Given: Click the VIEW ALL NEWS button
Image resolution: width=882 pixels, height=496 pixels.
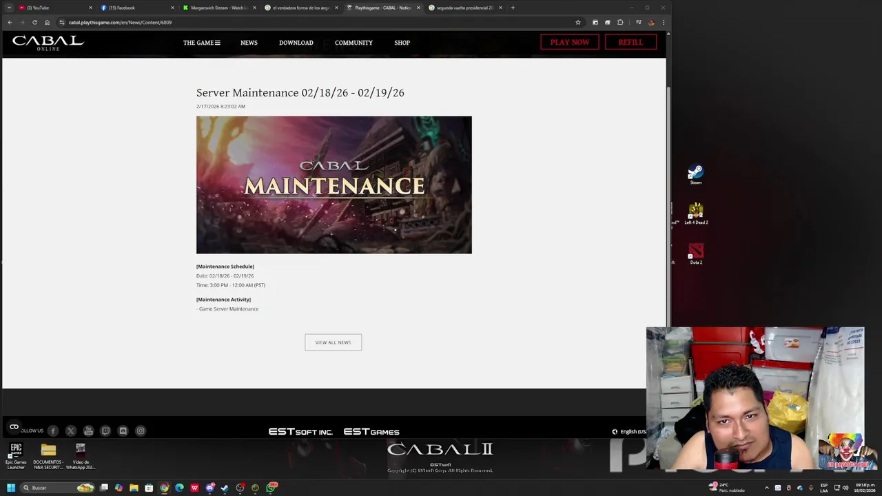Looking at the screenshot, I should click(333, 342).
